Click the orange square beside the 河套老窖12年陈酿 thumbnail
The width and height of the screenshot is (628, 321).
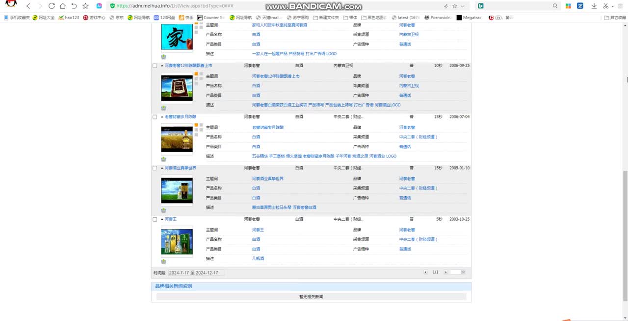(x=196, y=74)
